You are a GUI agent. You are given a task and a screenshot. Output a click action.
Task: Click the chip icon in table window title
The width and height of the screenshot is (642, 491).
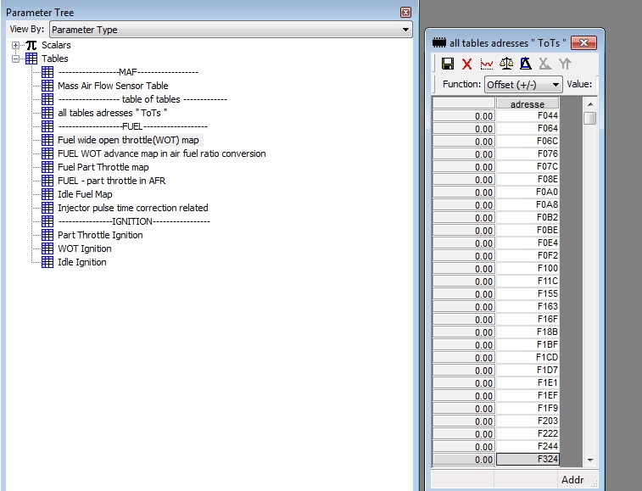(439, 42)
